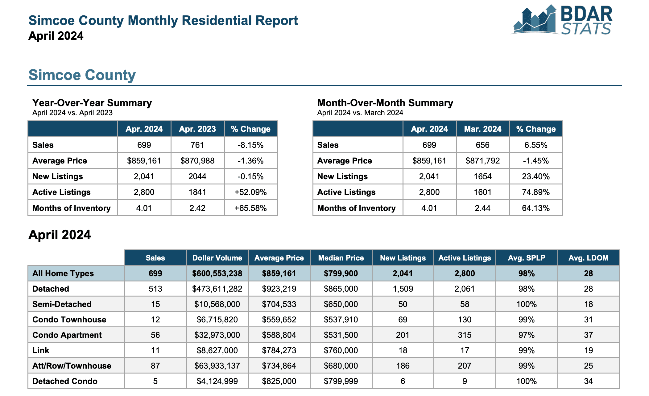Select the '2044' new listings cell
The height and width of the screenshot is (396, 649).
pyautogui.click(x=197, y=176)
